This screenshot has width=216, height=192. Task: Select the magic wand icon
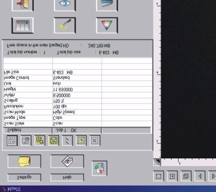pyautogui.click(x=64, y=26)
